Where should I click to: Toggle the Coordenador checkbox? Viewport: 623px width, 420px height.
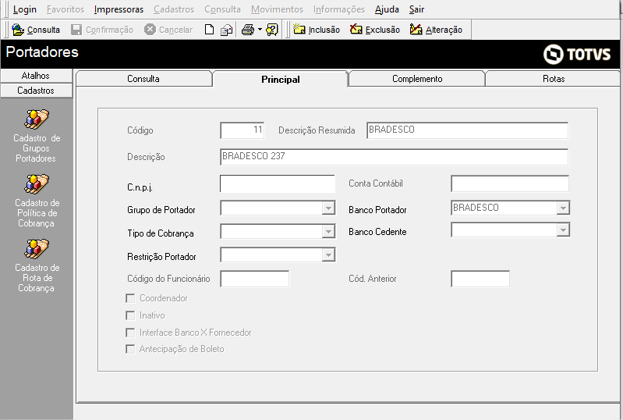coord(130,298)
